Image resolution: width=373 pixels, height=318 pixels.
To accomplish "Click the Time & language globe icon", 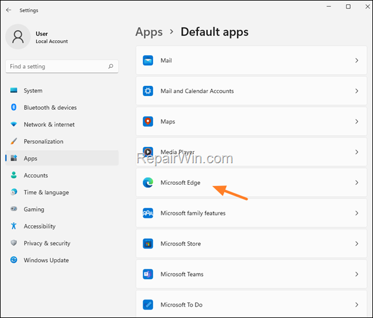I will [14, 192].
